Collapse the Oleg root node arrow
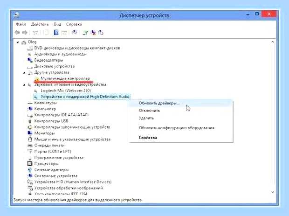 point(18,42)
